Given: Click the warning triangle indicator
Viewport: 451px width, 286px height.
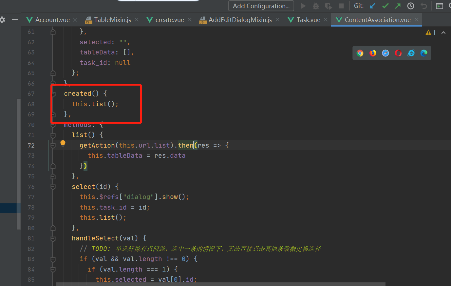Looking at the screenshot, I should (428, 32).
